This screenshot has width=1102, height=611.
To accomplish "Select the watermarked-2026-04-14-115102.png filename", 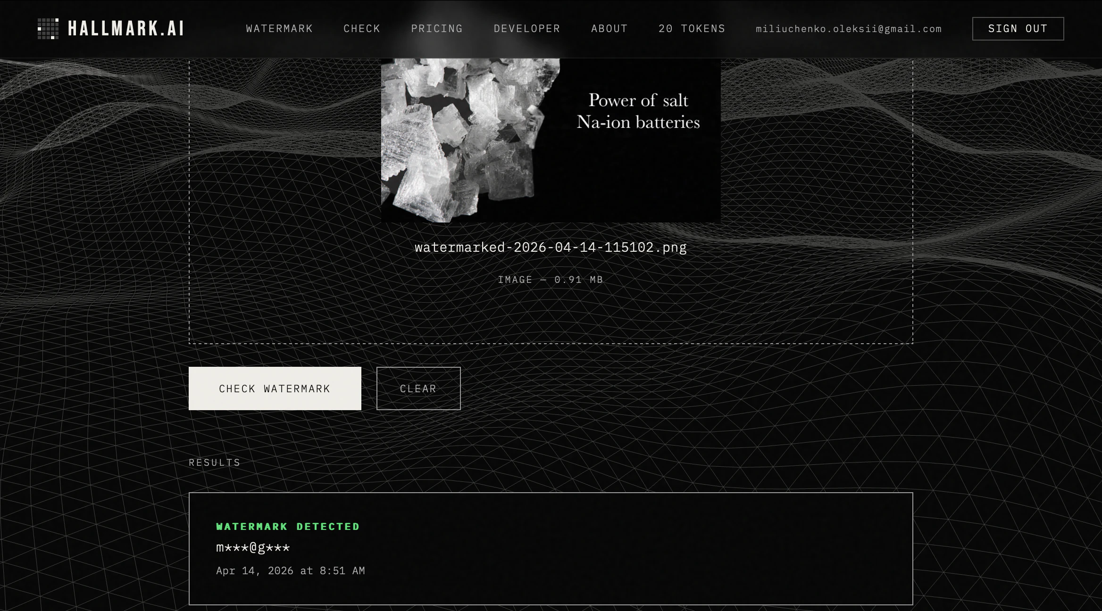I will point(551,248).
